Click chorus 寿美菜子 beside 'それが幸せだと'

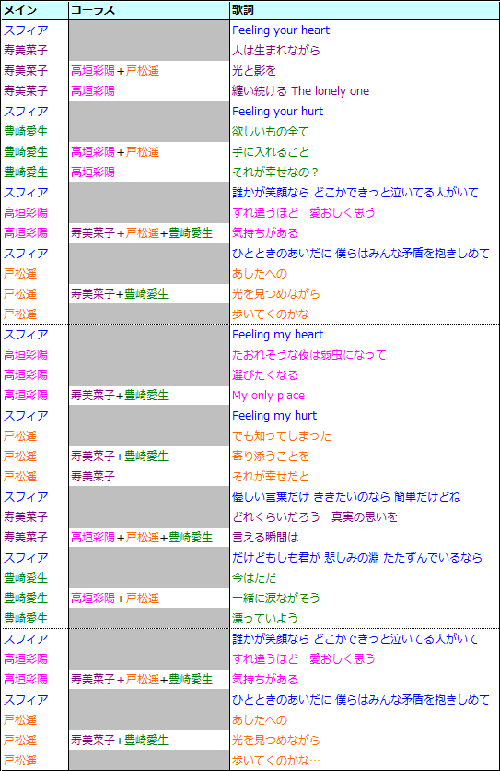point(93,477)
